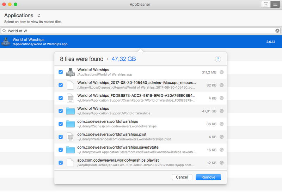Click the plist icon of FDDBB873 crash file
Image resolution: width=282 pixels, height=192 pixels.
(x=70, y=98)
